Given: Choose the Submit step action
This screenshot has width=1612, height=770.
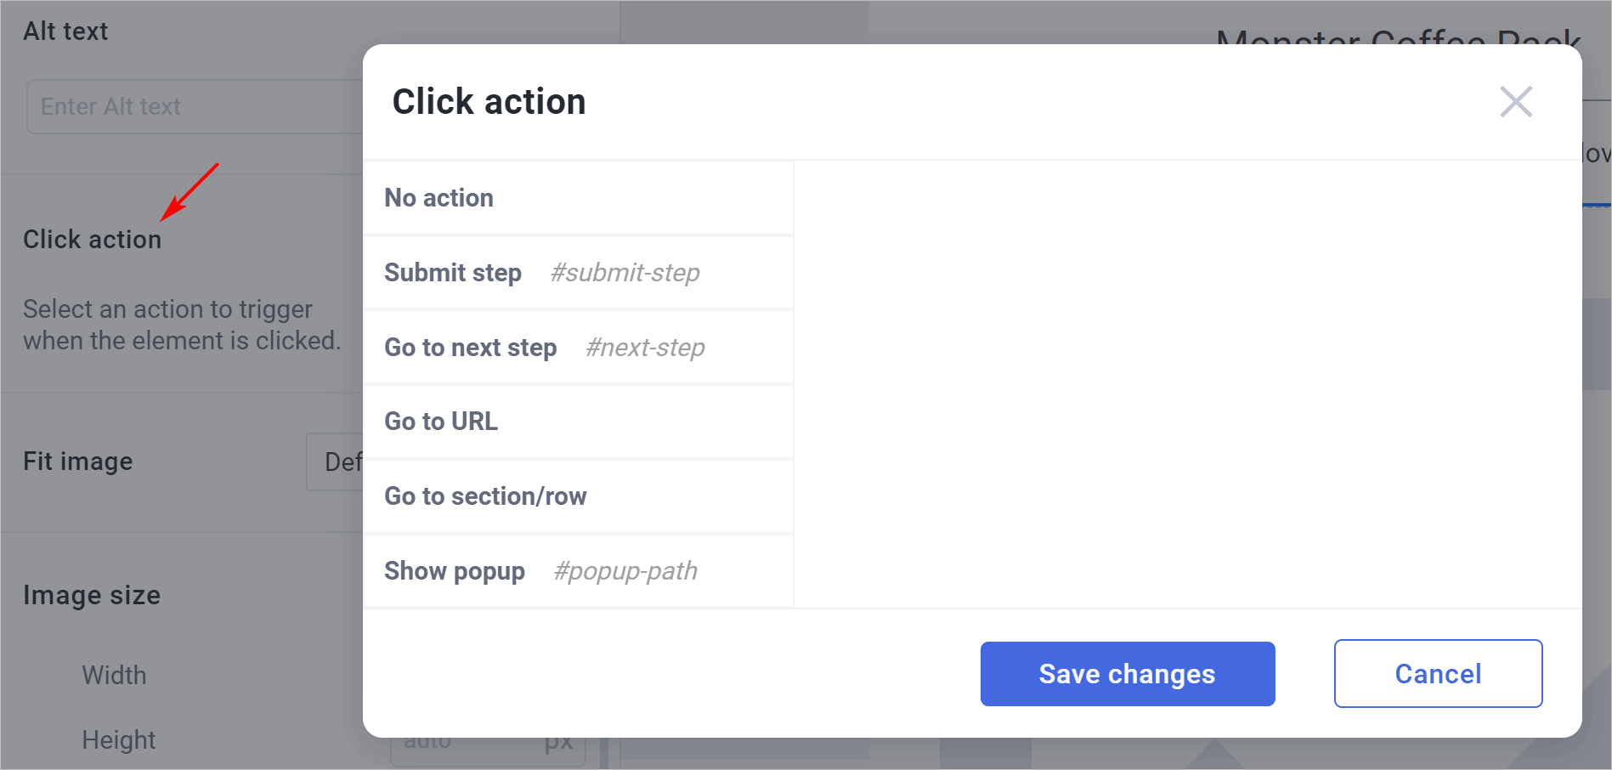Looking at the screenshot, I should tap(578, 273).
